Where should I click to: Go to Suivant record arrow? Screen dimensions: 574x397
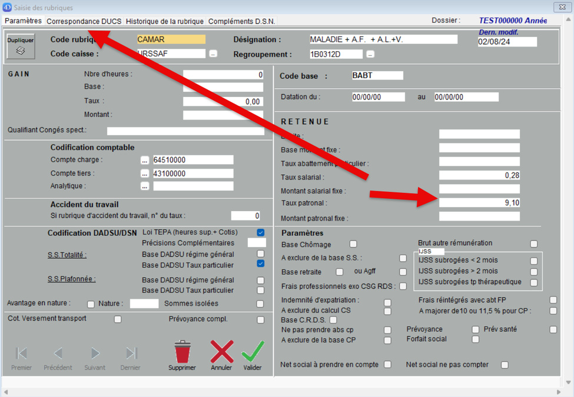(x=95, y=353)
